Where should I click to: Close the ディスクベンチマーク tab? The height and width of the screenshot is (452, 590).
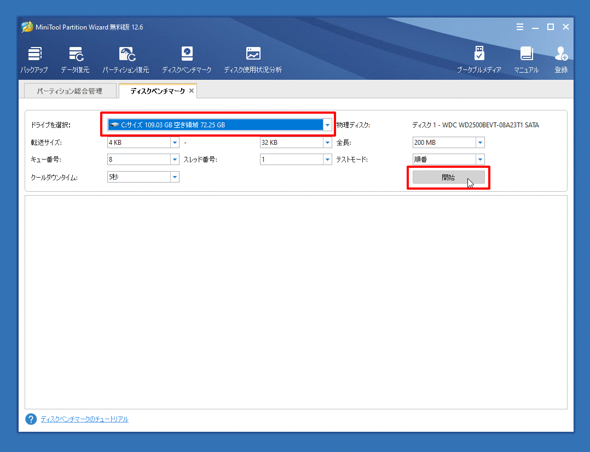point(192,91)
